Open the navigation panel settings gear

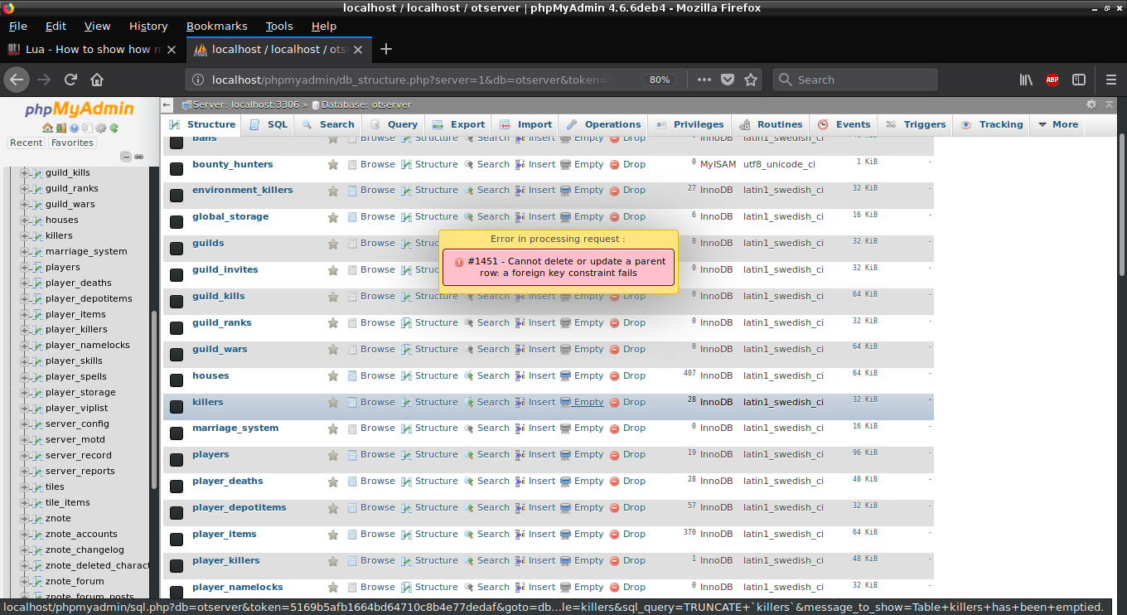coord(101,128)
